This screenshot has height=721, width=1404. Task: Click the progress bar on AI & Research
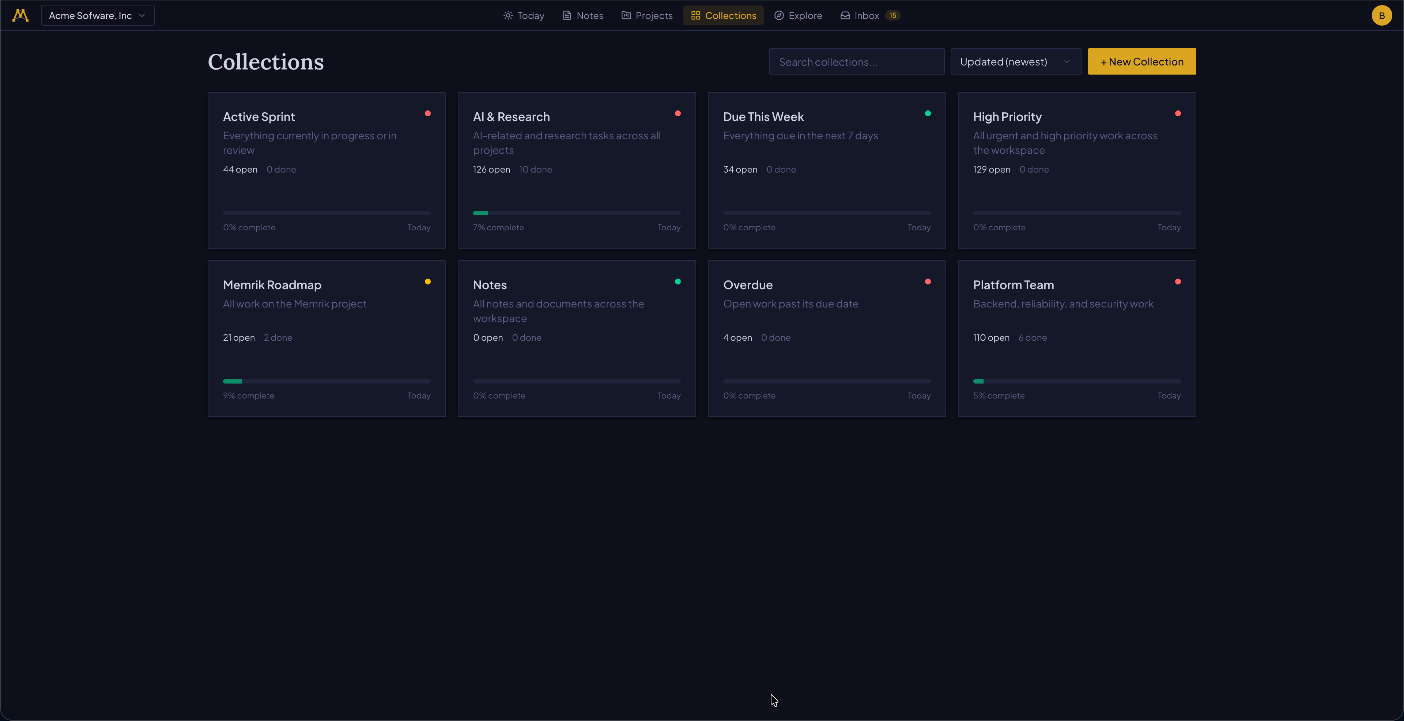(576, 213)
